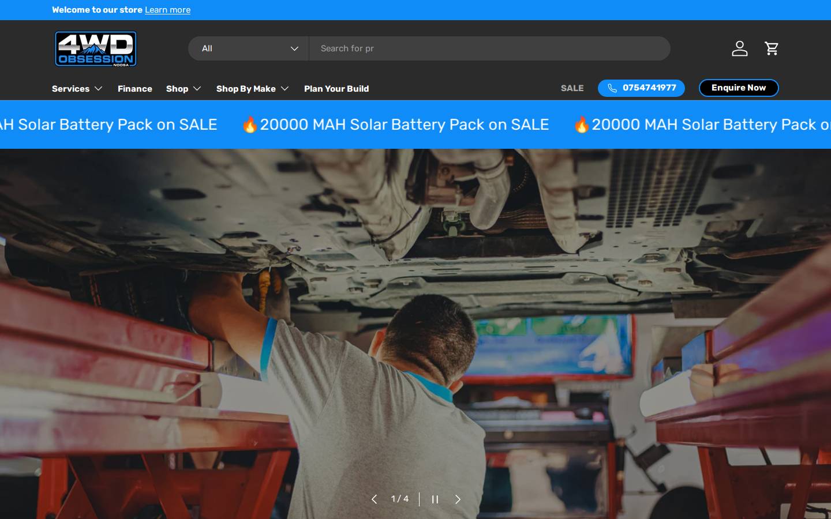831x519 pixels.
Task: Expand the Services menu
Action: pos(77,89)
